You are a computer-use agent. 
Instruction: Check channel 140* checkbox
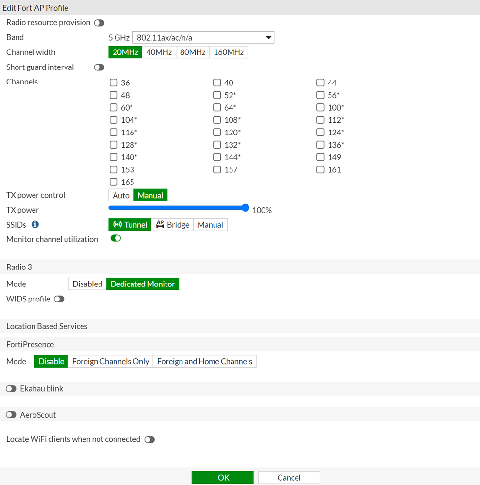[x=114, y=157]
